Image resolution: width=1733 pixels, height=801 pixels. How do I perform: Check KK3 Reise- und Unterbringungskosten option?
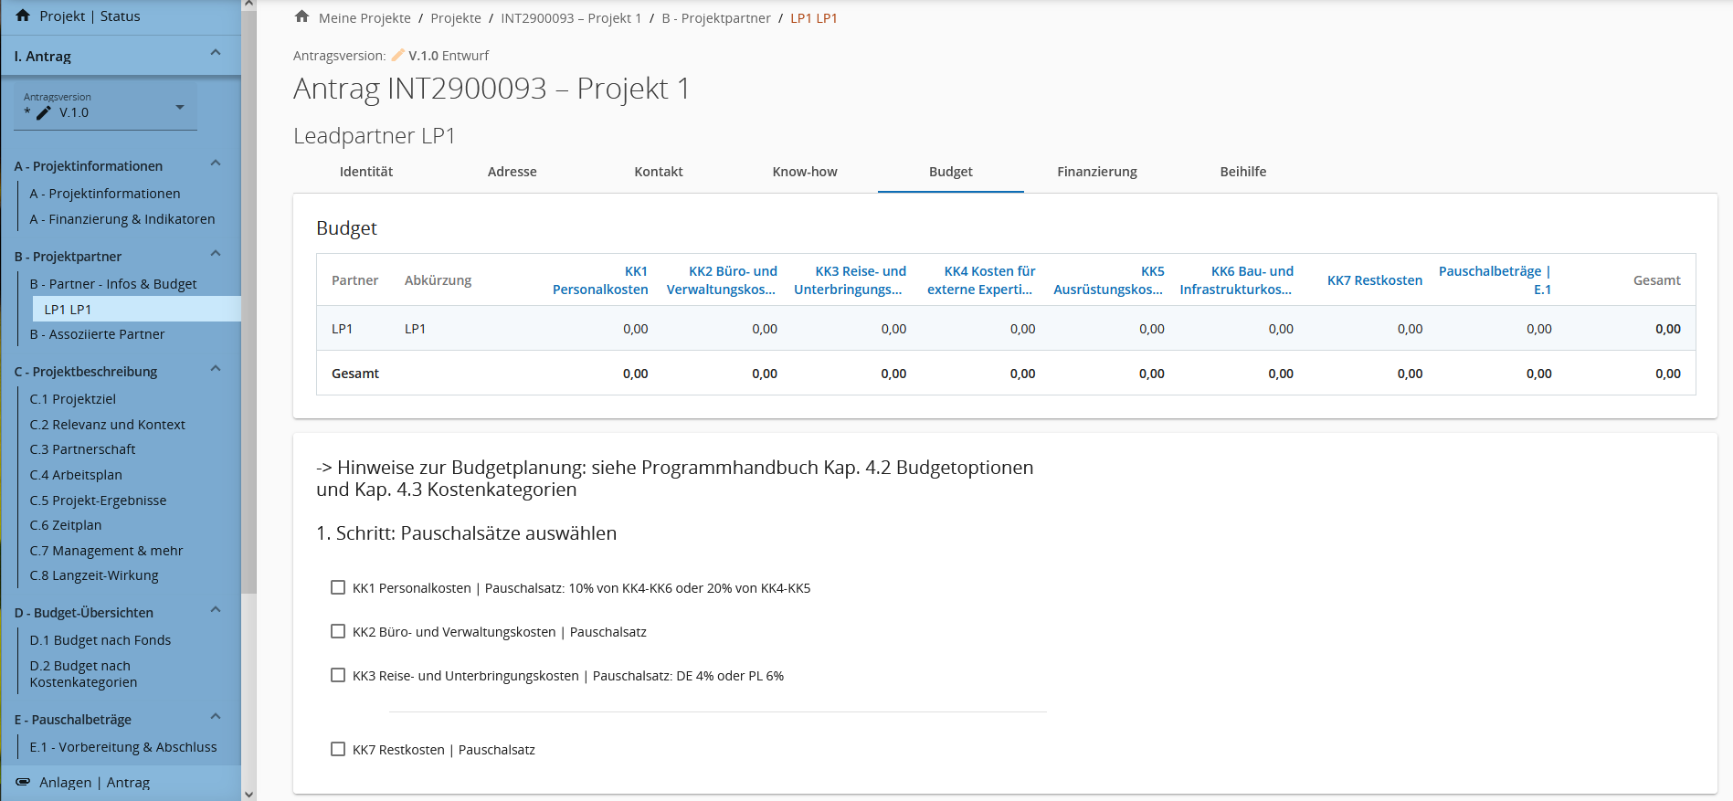[x=338, y=676]
